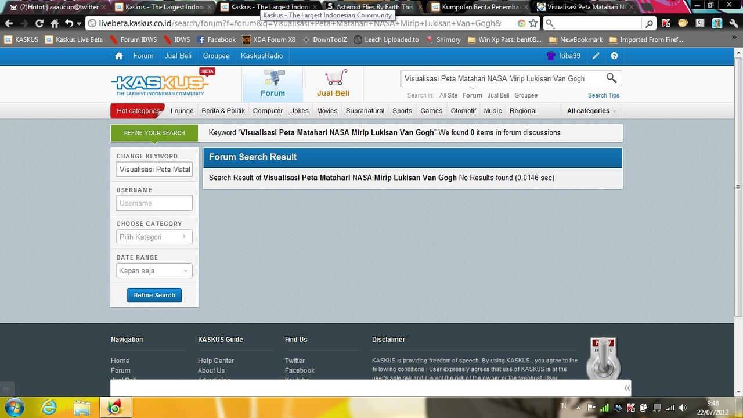The image size is (743, 418).
Task: Open the KASKUS home icon in blue bar
Action: coord(119,56)
